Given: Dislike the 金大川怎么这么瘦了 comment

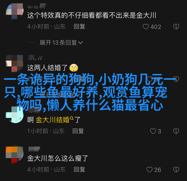Looking at the screenshot, I should coord(176,170).
